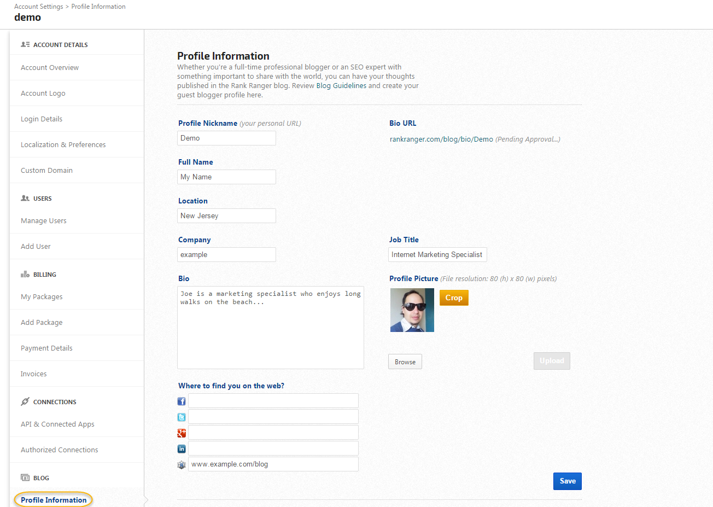Open Account Overview in sidebar

(x=50, y=68)
